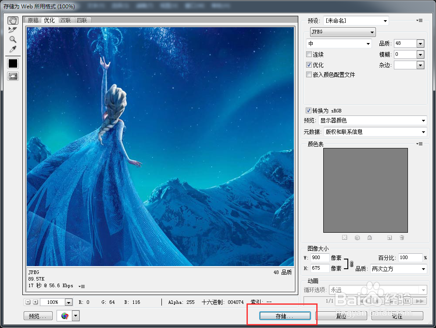Click the gray color table area
Screen dimensions: 436x328
(365, 190)
